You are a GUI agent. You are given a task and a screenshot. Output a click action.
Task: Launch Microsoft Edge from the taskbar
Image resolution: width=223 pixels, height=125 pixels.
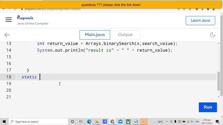pos(89,122)
